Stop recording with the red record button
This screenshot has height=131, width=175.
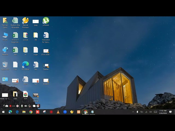(x=10, y=106)
